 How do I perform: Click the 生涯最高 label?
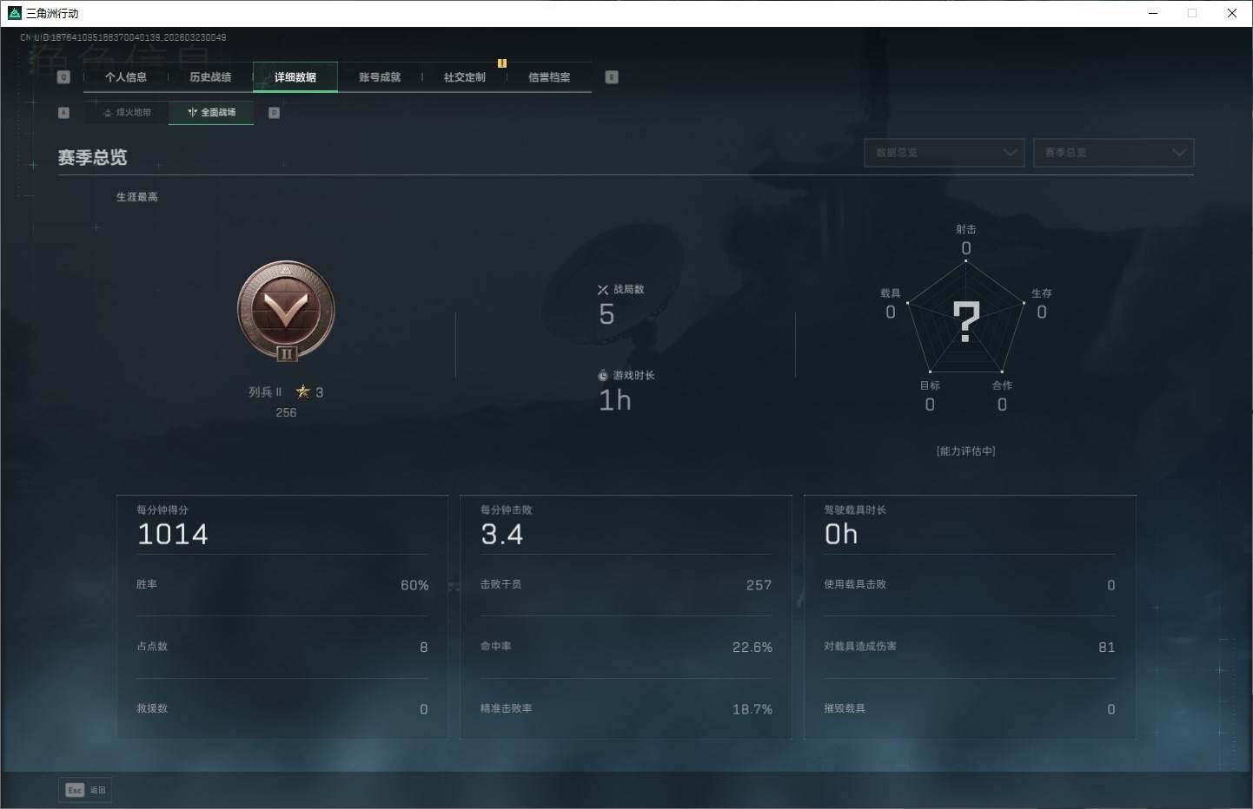pos(137,197)
